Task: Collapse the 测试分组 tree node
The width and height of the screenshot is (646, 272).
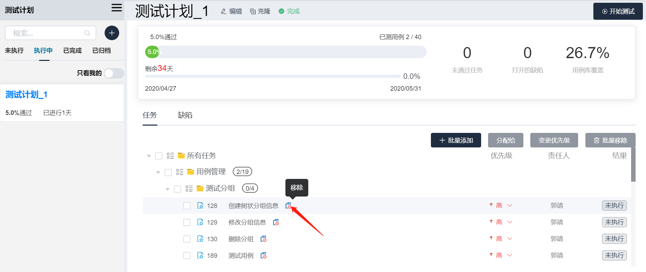Action: click(x=167, y=189)
